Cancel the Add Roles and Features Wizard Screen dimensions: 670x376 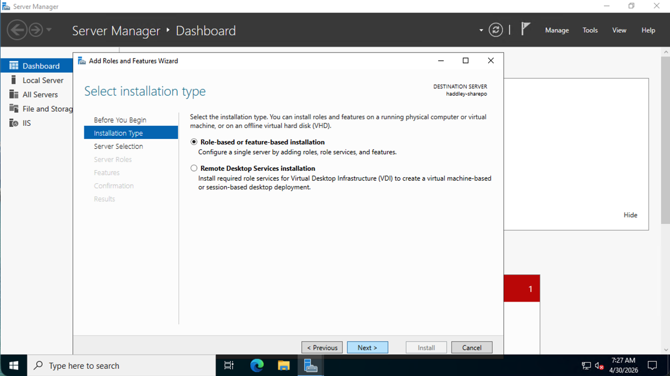click(472, 348)
